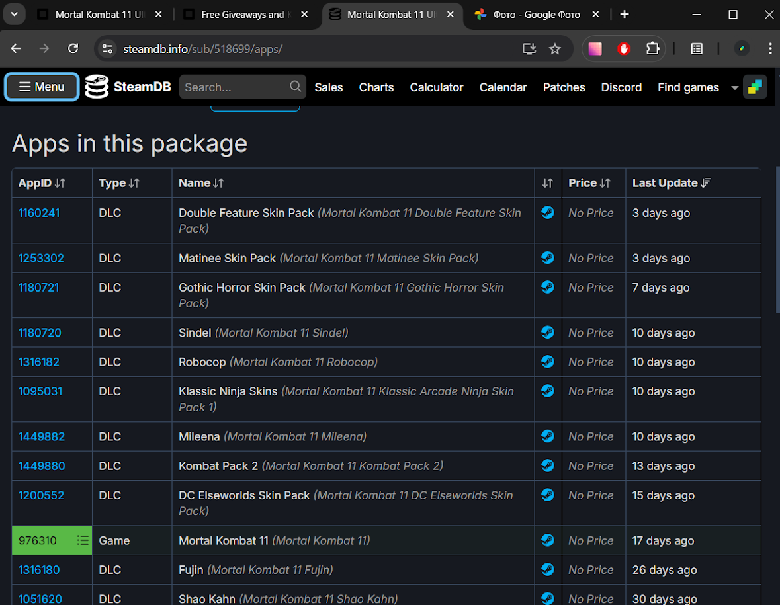Open the Sales page
The height and width of the screenshot is (605, 780).
(329, 87)
